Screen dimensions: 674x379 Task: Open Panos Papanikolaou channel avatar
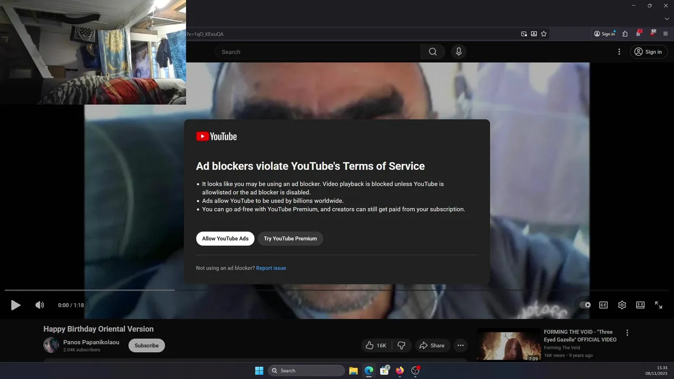pyautogui.click(x=51, y=345)
